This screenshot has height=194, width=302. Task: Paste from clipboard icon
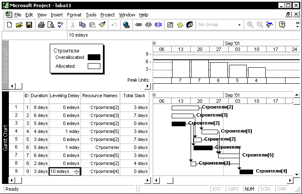pyautogui.click(x=92, y=25)
